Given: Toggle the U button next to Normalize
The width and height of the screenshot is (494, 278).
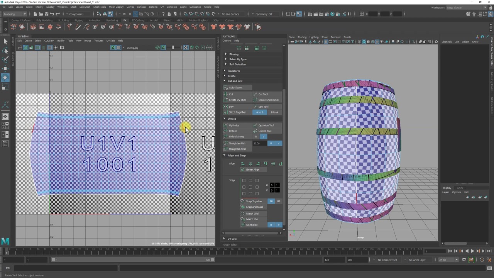Looking at the screenshot, I should 271,225.
